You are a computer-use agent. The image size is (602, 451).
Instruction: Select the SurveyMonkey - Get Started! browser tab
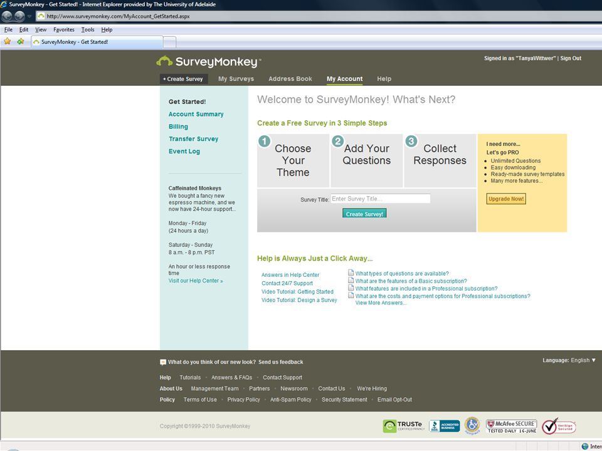[x=97, y=42]
